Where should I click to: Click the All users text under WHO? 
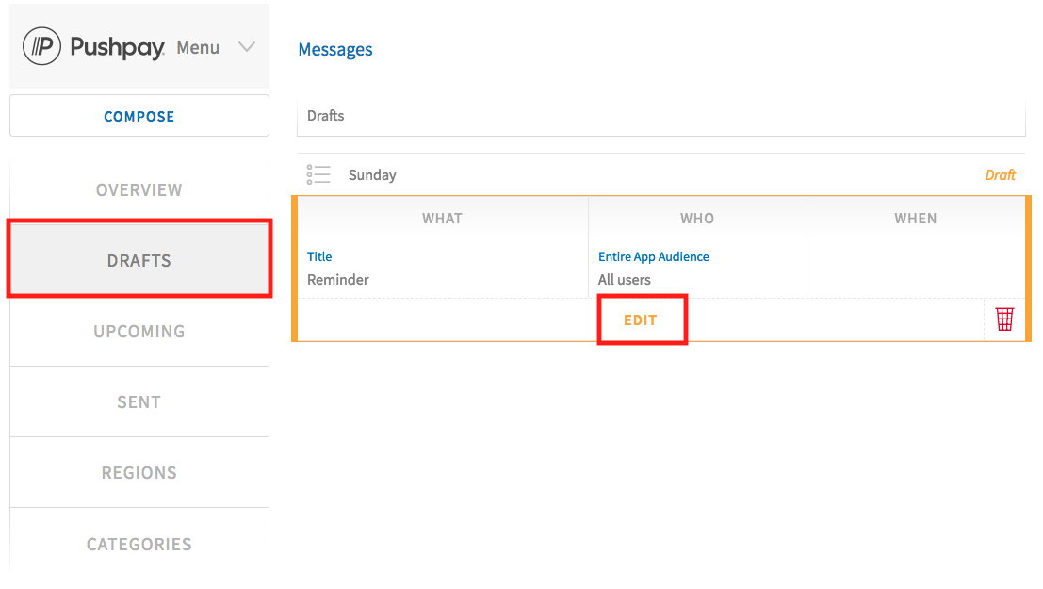coord(623,279)
